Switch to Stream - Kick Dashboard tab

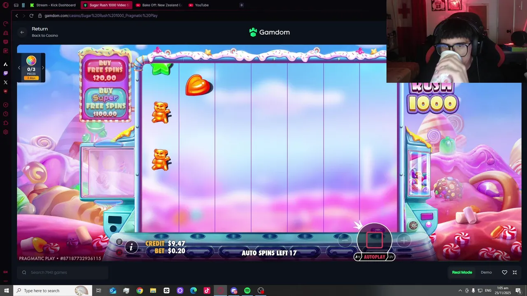[53, 5]
